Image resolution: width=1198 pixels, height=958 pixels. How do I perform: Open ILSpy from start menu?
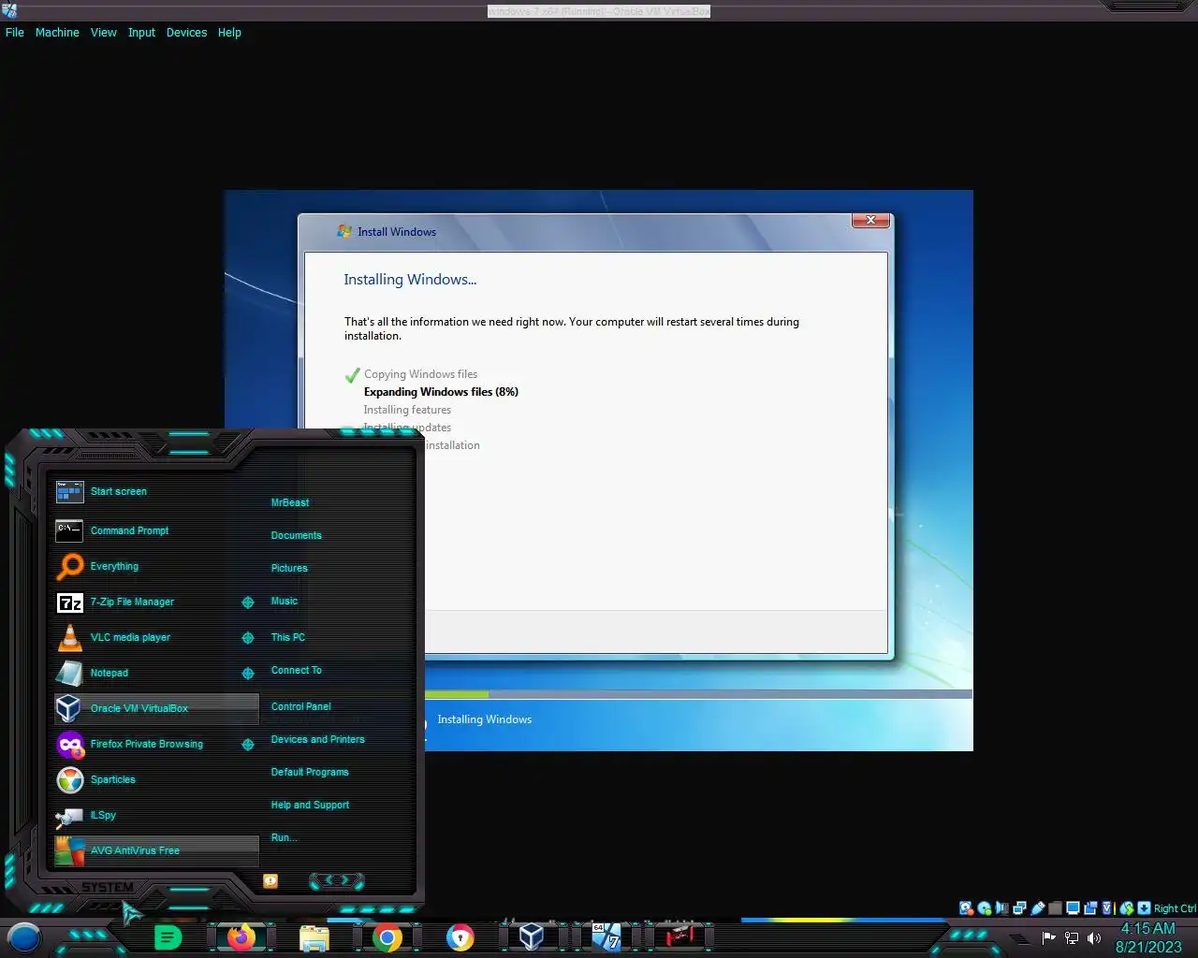pos(156,815)
